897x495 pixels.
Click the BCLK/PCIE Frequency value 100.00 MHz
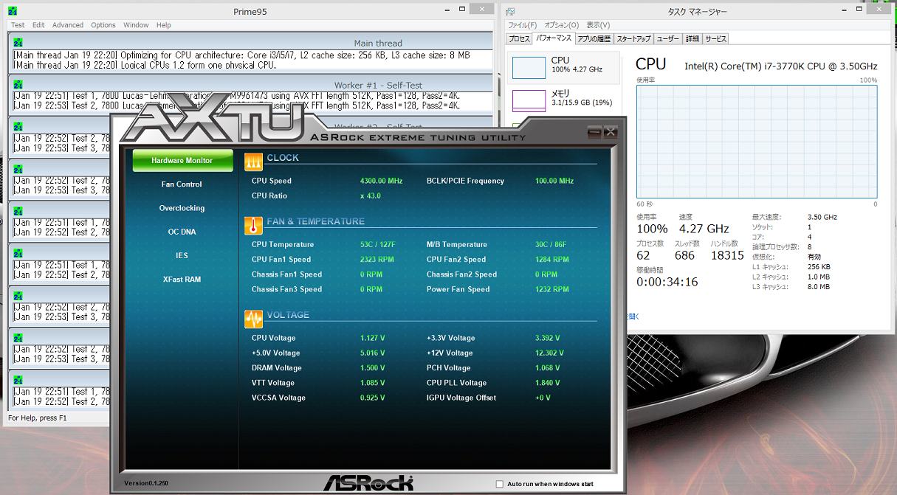pos(554,181)
